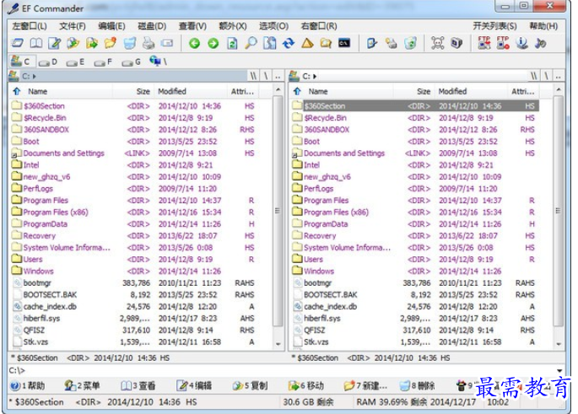Go back with green left arrow
578x414 pixels.
[x=194, y=44]
